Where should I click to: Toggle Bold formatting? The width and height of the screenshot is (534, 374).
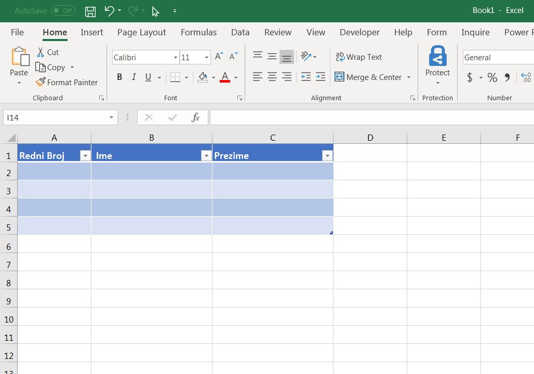[119, 77]
